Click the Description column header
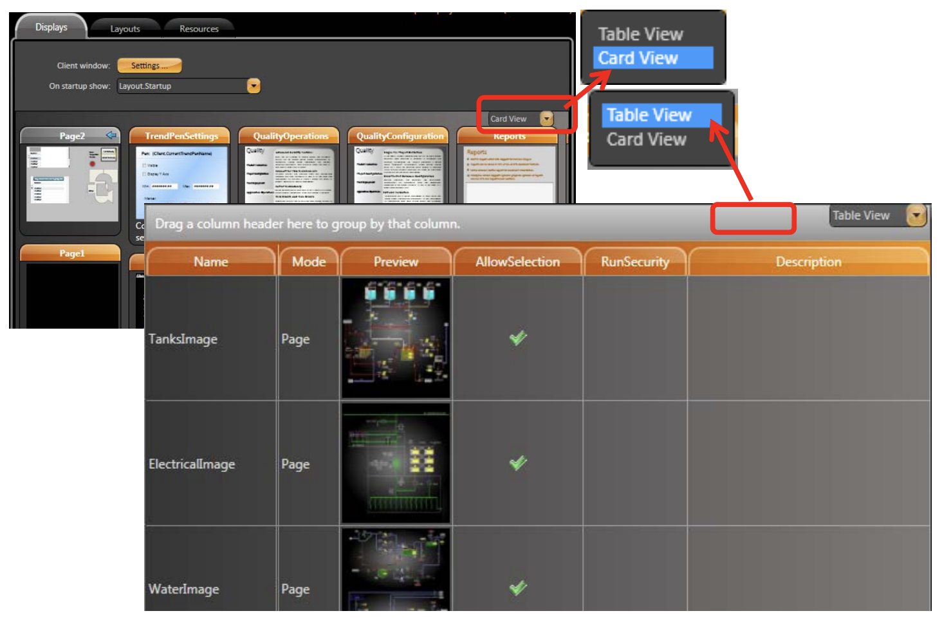 coord(808,262)
